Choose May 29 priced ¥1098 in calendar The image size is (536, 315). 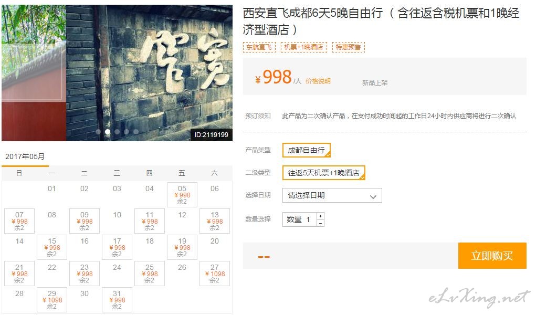click(52, 300)
